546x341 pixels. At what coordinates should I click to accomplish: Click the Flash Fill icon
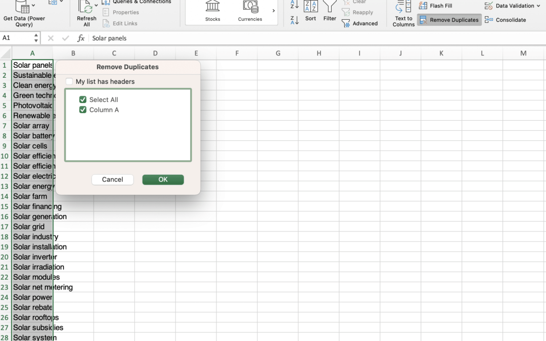click(x=423, y=6)
